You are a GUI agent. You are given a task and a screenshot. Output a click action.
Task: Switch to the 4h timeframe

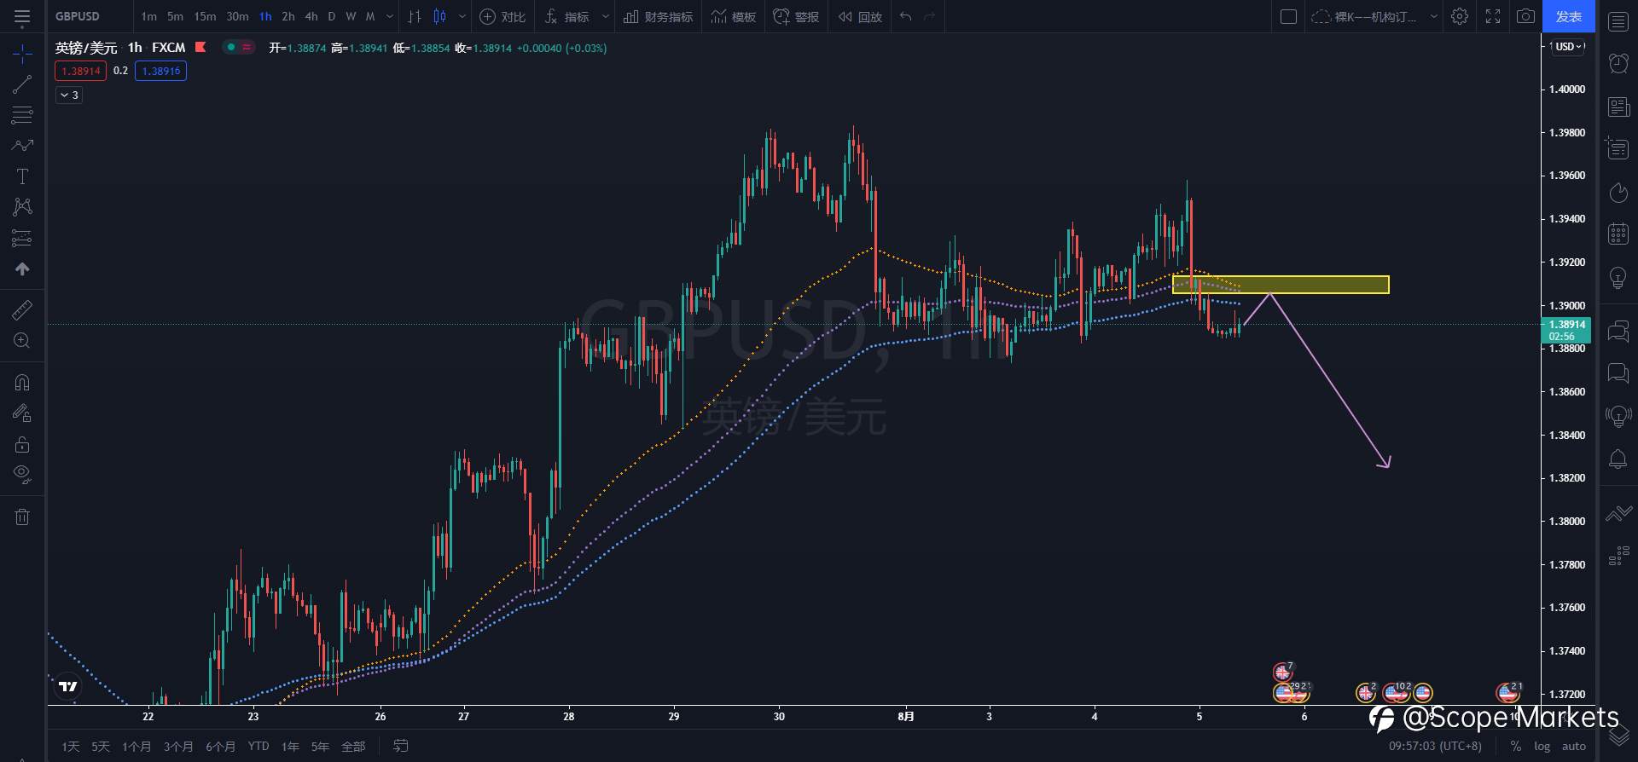click(x=311, y=16)
